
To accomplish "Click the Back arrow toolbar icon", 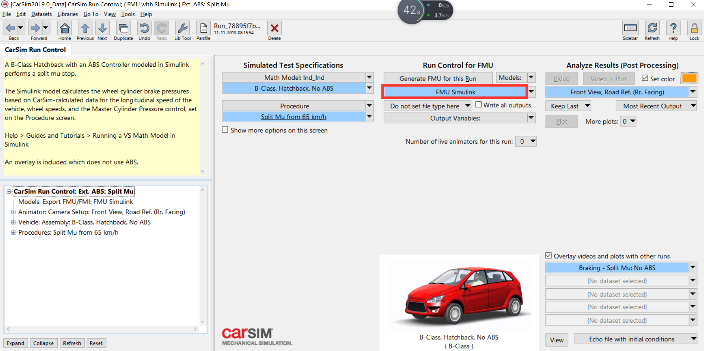I will 10,28.
